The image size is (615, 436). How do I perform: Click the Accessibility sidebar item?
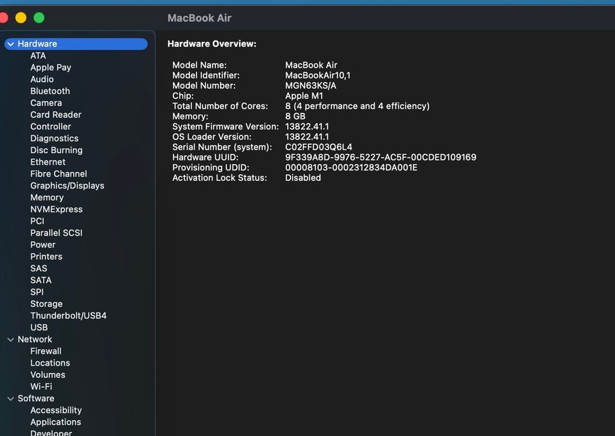click(x=56, y=411)
